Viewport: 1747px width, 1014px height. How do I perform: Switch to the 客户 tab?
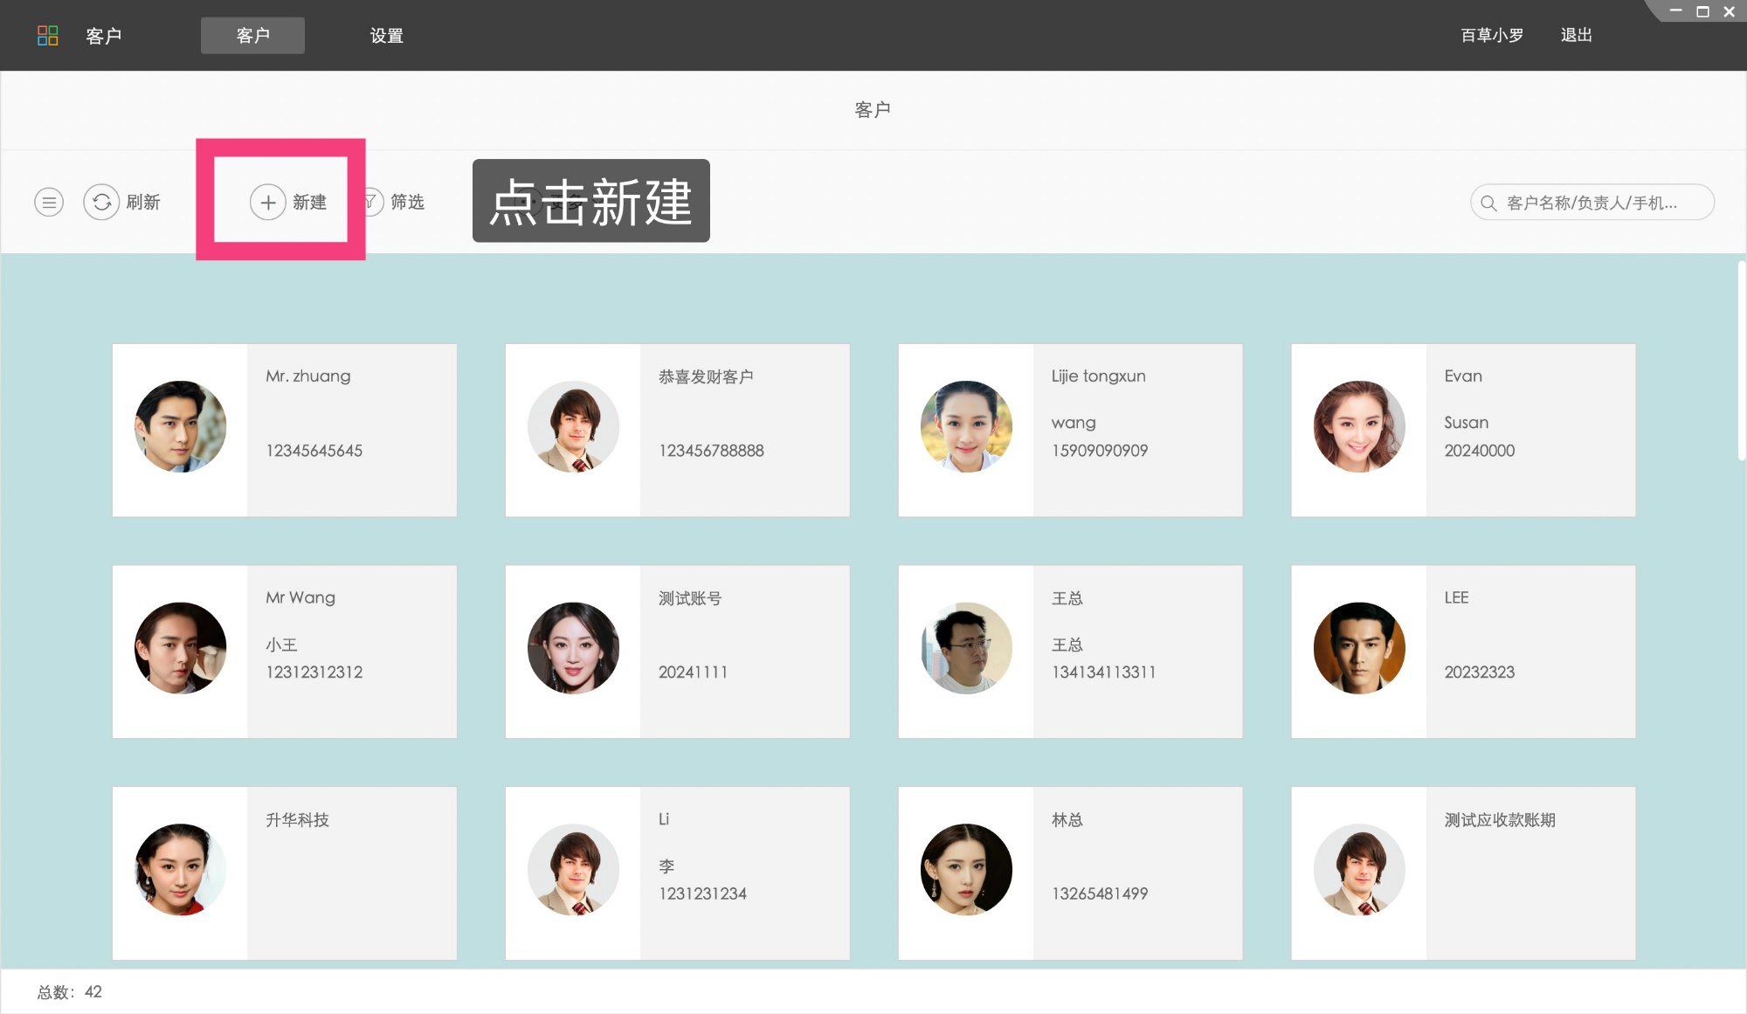point(252,35)
